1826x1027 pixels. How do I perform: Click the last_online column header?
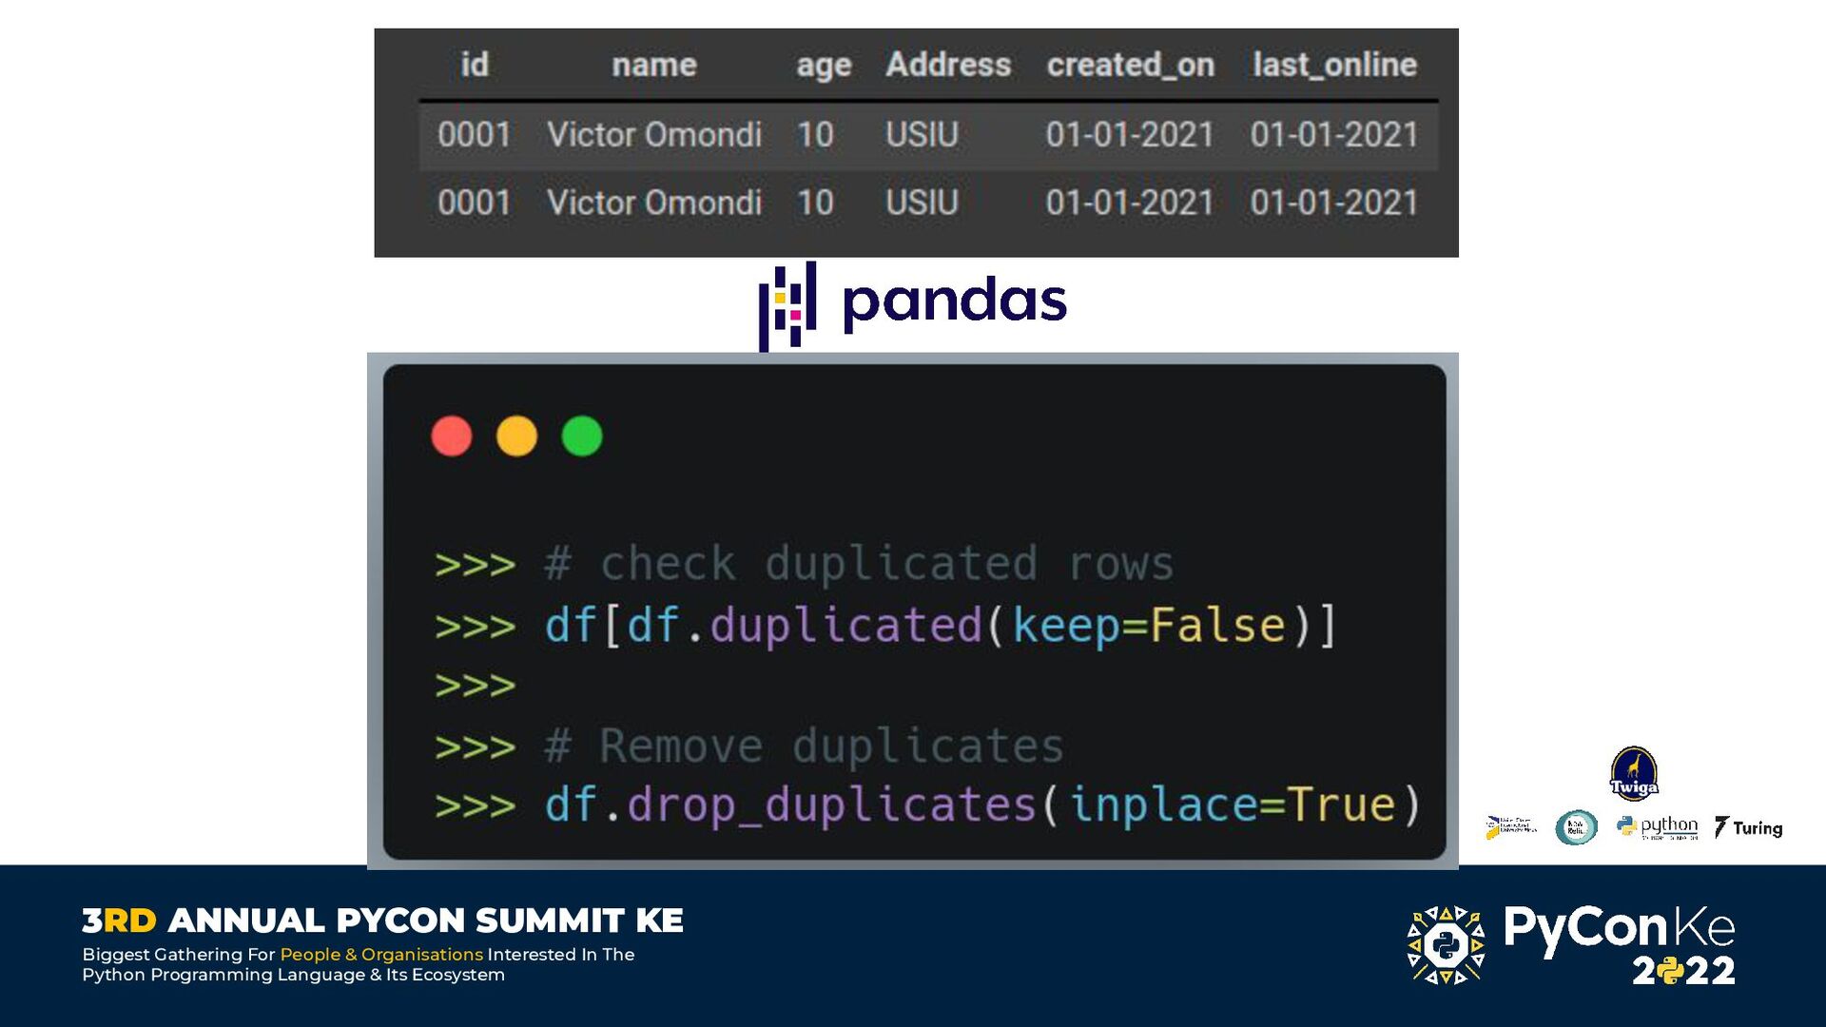(x=1333, y=65)
